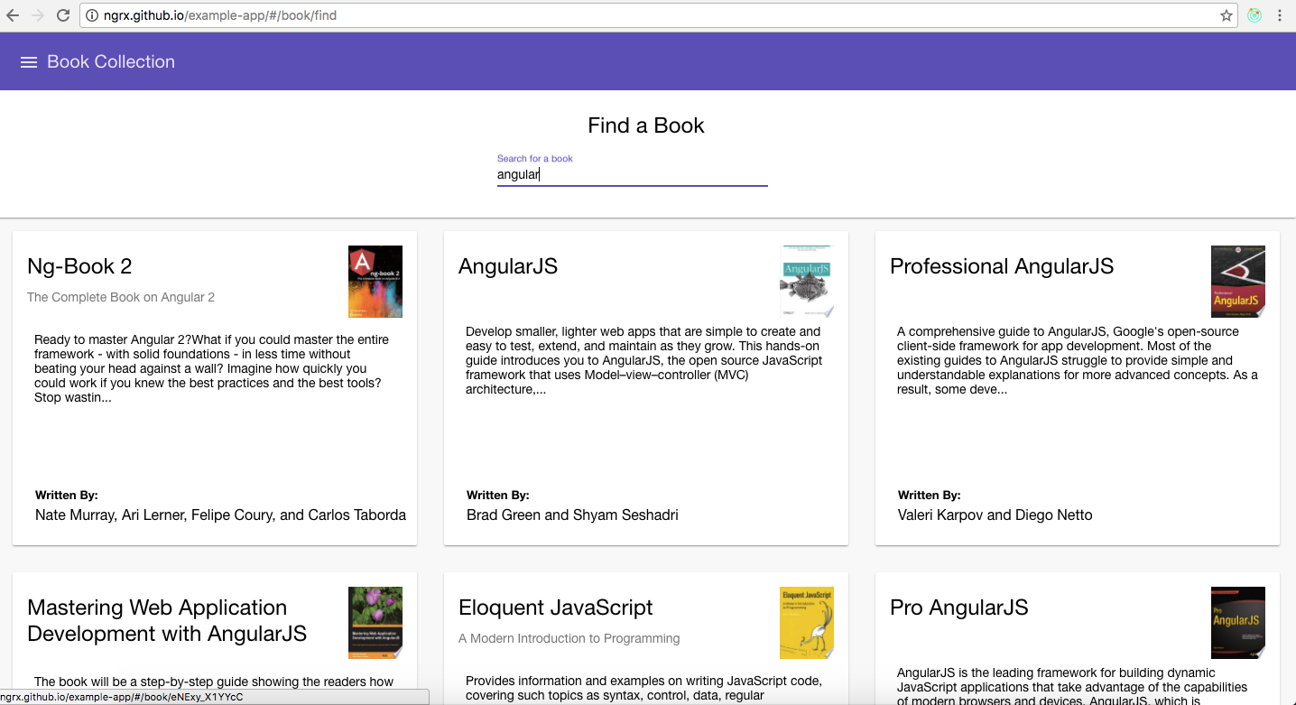Click the Pro AngularJS description paragraph
Viewport: 1296px width, 705px height.
coord(1072,686)
